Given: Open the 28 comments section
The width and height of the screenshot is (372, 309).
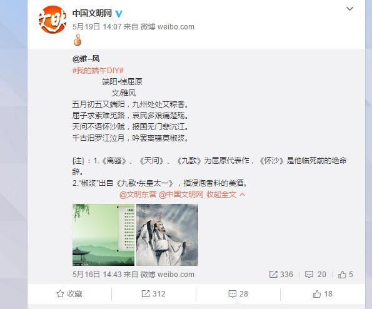Looking at the screenshot, I should [x=238, y=294].
